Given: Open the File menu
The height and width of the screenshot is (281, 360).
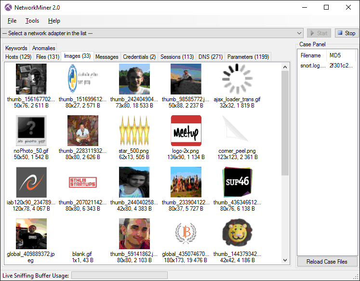Looking at the screenshot, I should click(12, 21).
